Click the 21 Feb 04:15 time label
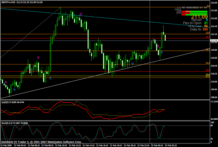The image size is (218, 147). pyautogui.click(x=20, y=146)
